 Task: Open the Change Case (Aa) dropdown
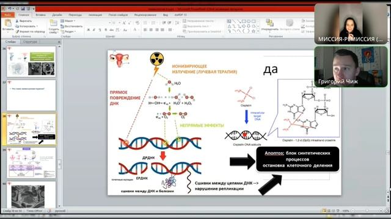coord(125,30)
